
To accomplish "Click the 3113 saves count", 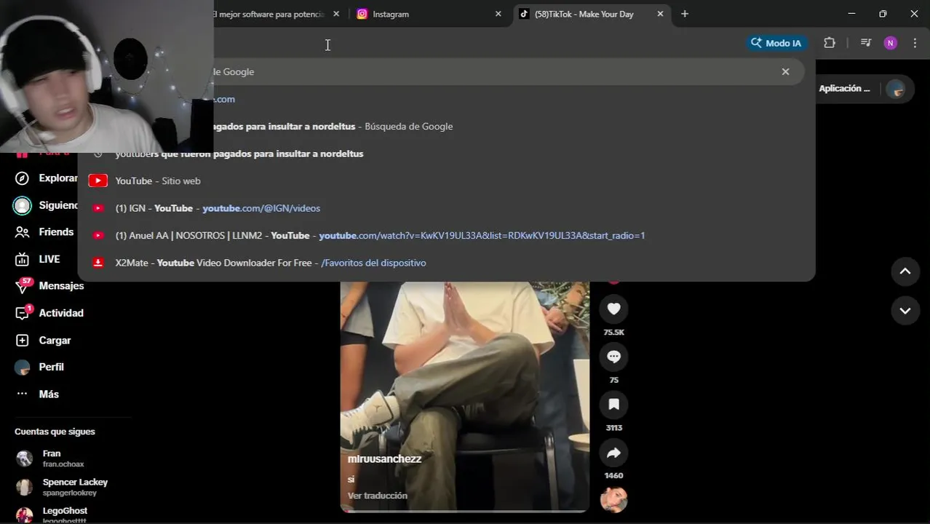I will [613, 428].
